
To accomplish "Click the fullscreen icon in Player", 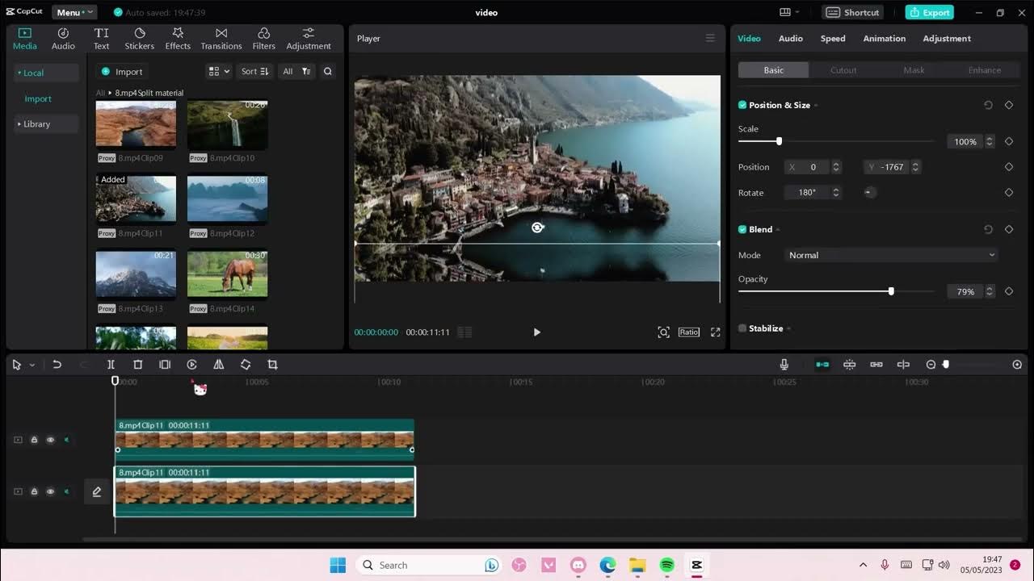I will (x=715, y=332).
